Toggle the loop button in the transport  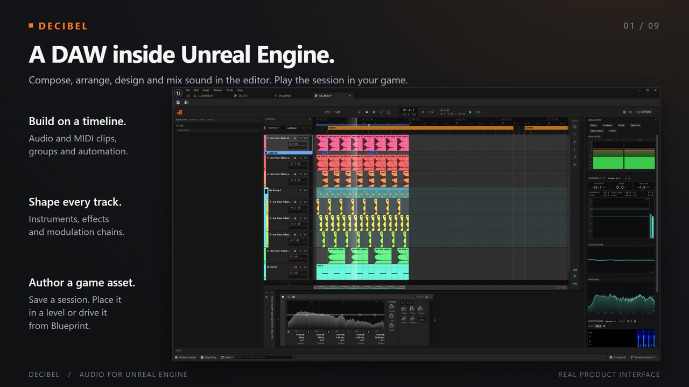click(x=381, y=112)
